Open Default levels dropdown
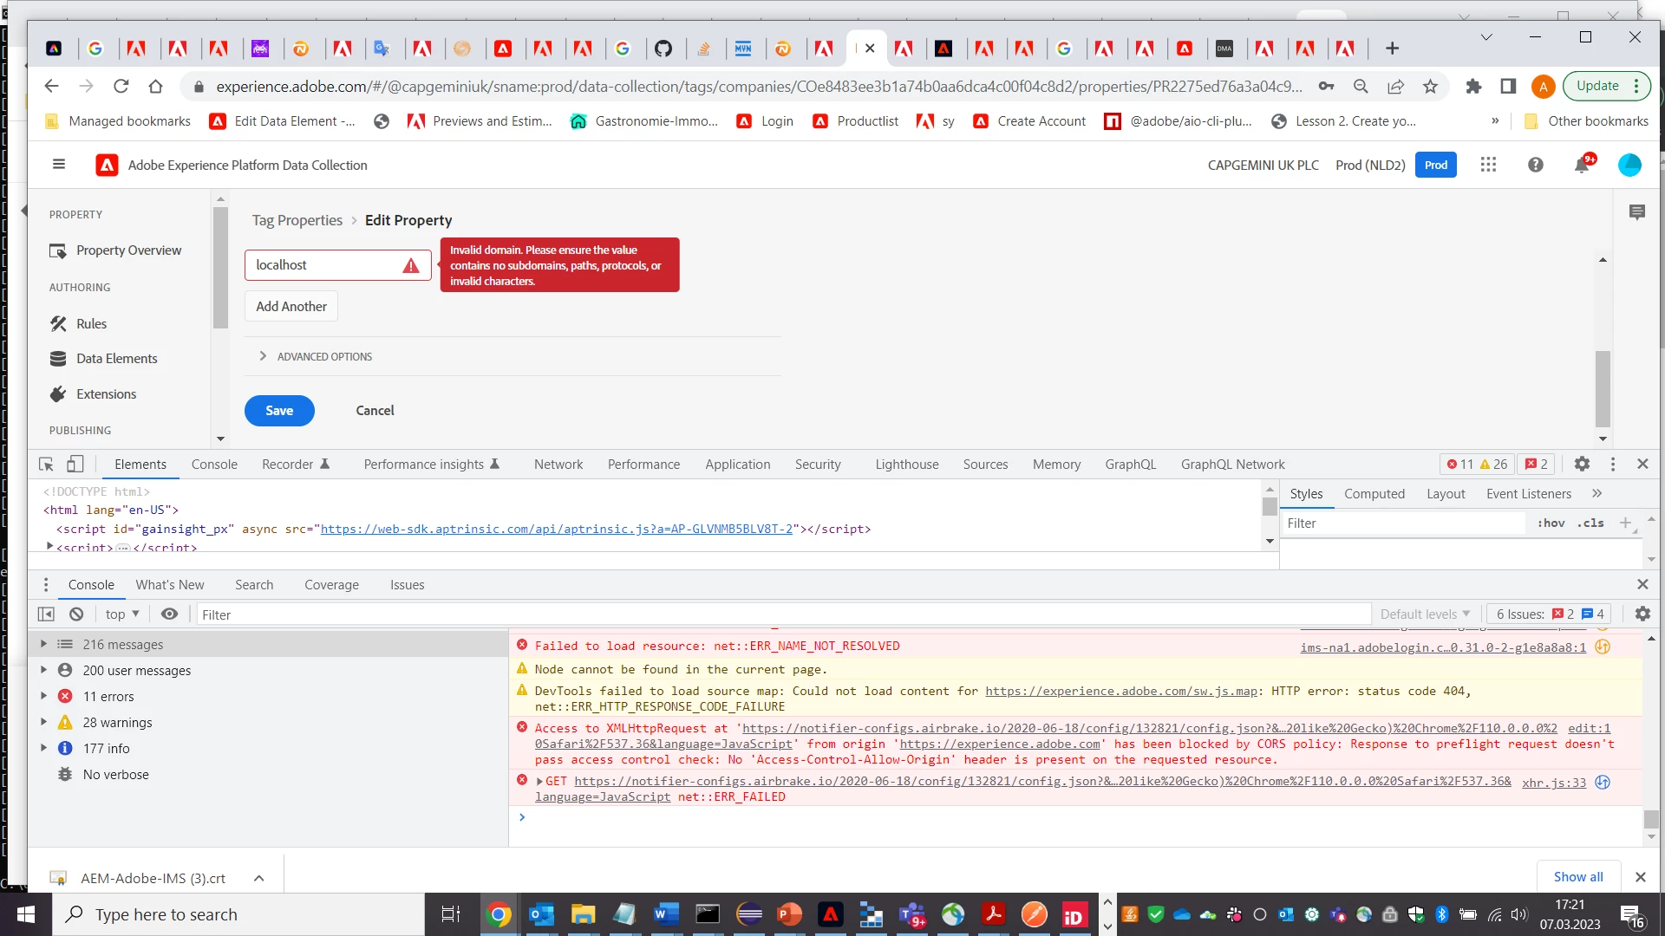This screenshot has width=1665, height=936. 1425,614
